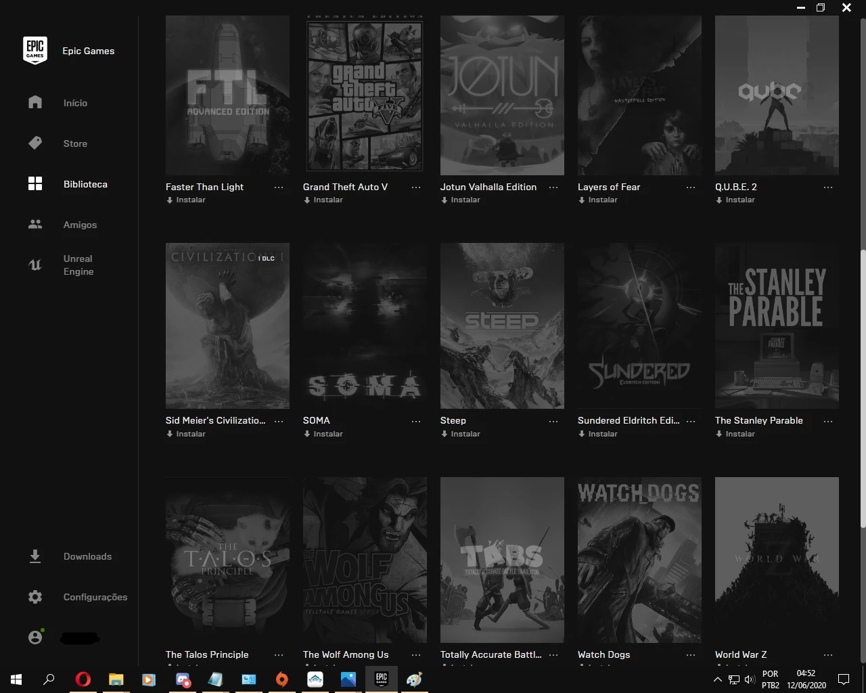The height and width of the screenshot is (693, 866).
Task: Install Sid Meier's Civilization
Action: (x=186, y=434)
